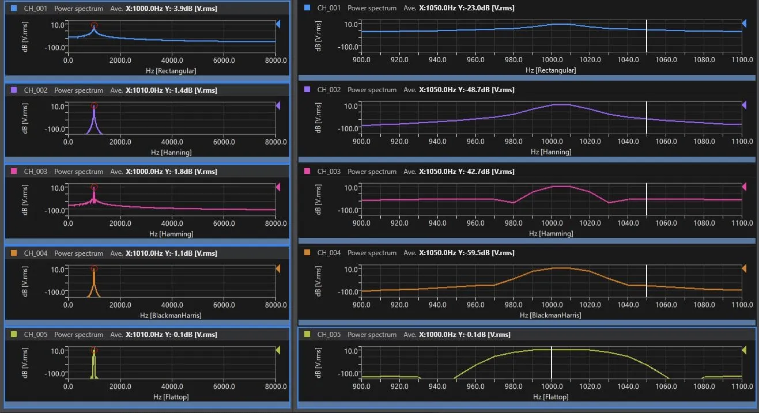Viewport: 759px width, 413px height.
Task: Grab the white cursor line in the 900–1100 Hz BlackmanHarris graph
Action: tap(647, 281)
